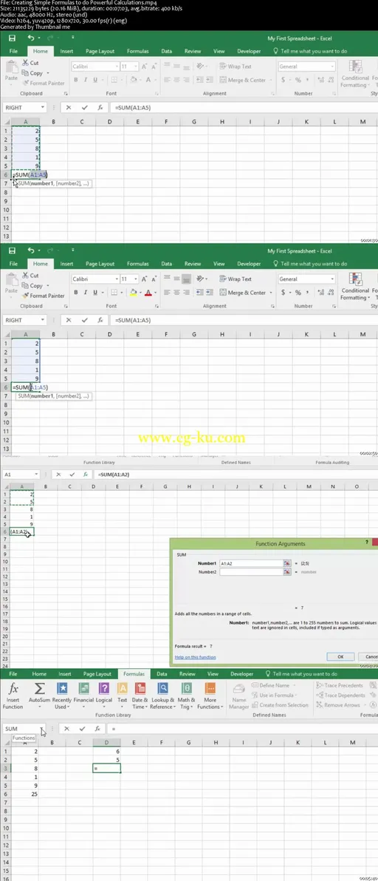Open font size 11 dropdown in second frame
The image size is (378, 881).
pyautogui.click(x=137, y=279)
